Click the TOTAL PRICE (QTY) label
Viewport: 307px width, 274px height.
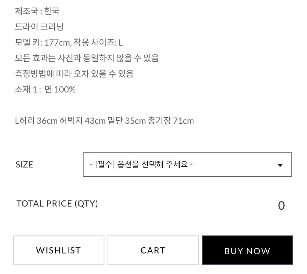(x=57, y=204)
